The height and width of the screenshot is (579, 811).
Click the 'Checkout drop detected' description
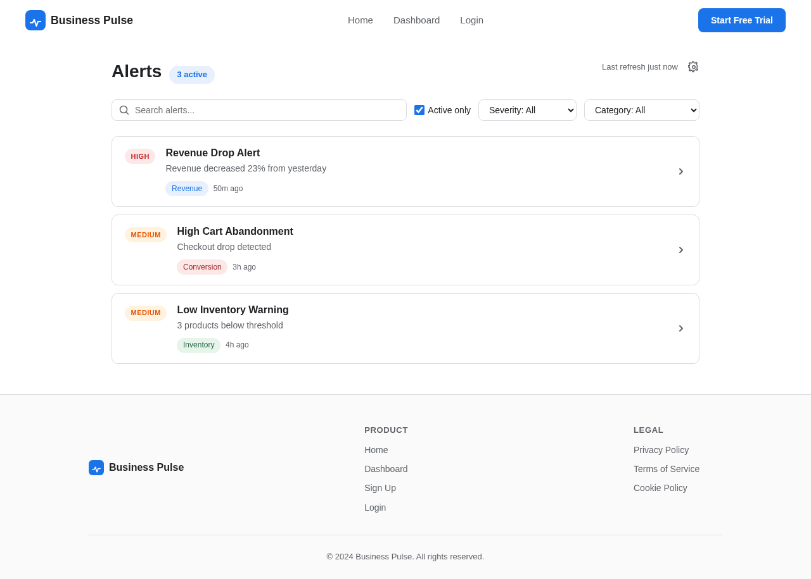point(224,247)
